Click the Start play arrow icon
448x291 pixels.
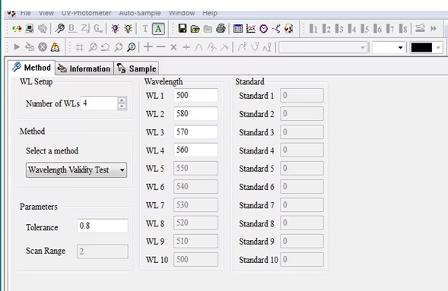[x=17, y=47]
